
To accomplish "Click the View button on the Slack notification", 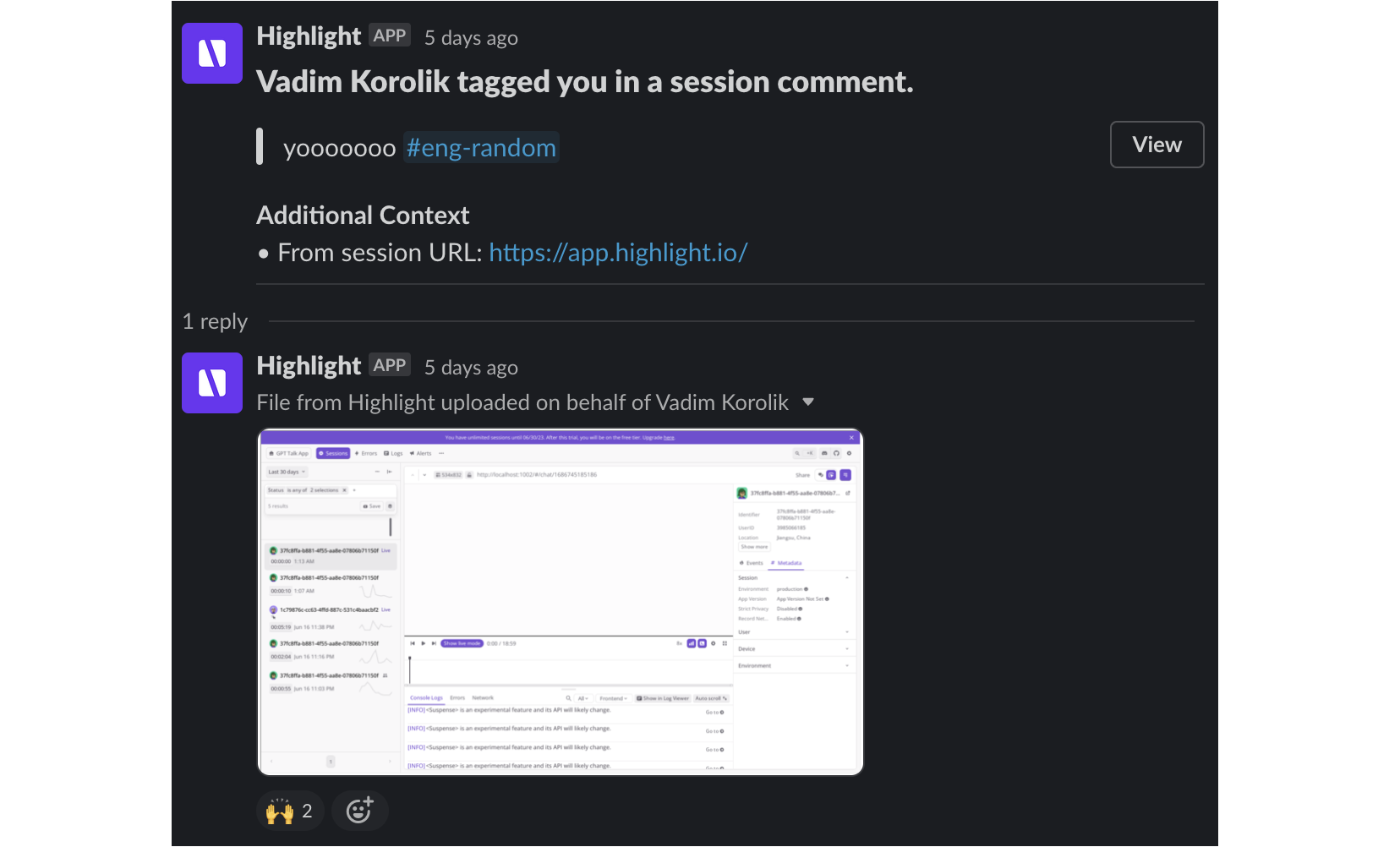I will pyautogui.click(x=1157, y=145).
